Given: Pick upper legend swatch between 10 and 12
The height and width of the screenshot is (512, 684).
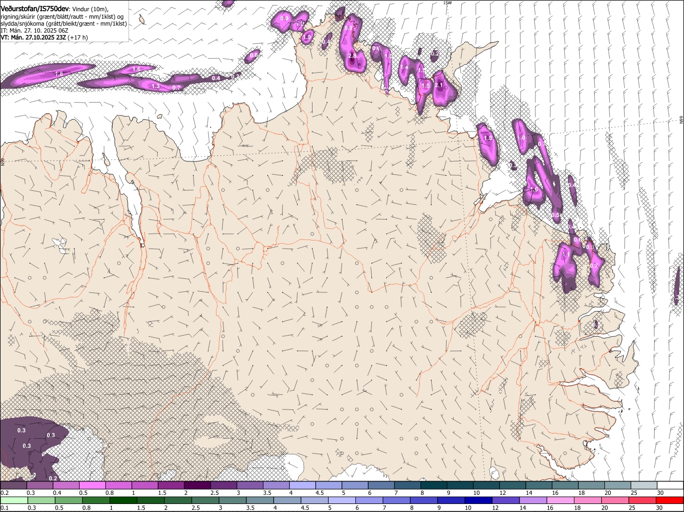Looking at the screenshot, I should (x=486, y=485).
